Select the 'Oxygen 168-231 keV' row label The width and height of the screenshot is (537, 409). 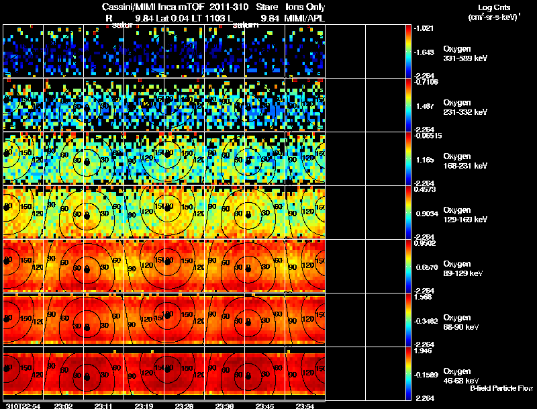point(465,161)
